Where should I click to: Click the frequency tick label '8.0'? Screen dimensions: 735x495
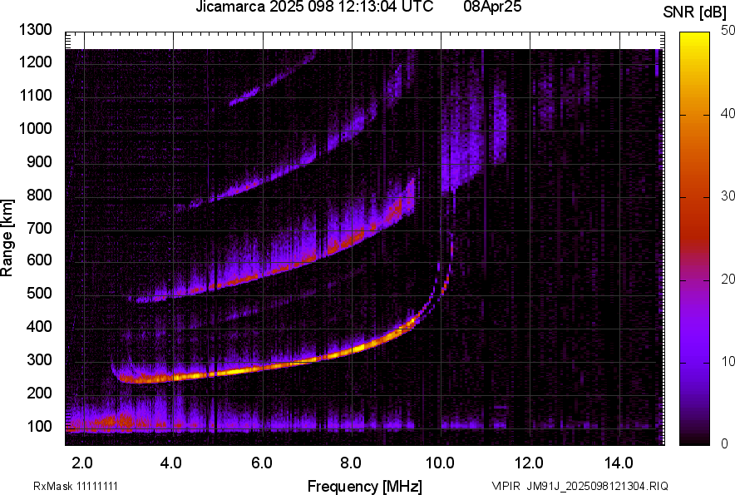point(351,463)
